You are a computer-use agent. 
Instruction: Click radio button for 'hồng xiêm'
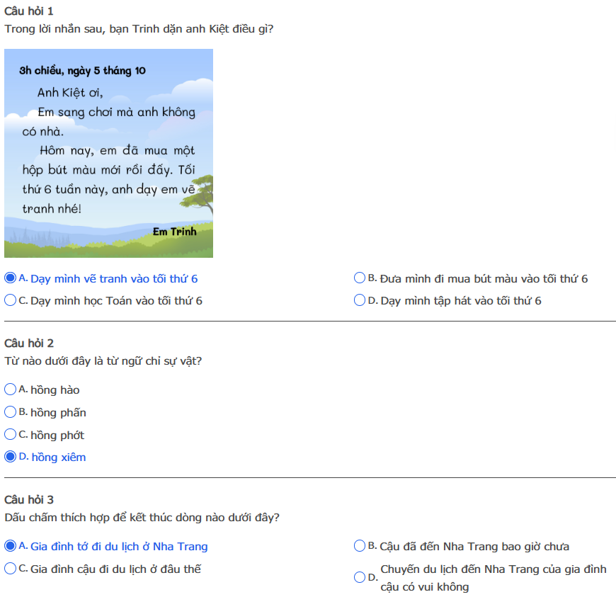click(11, 457)
